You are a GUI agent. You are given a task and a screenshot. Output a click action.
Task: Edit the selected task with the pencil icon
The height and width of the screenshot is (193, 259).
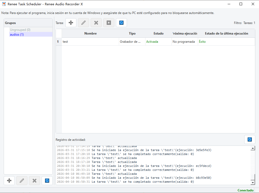click(84, 23)
